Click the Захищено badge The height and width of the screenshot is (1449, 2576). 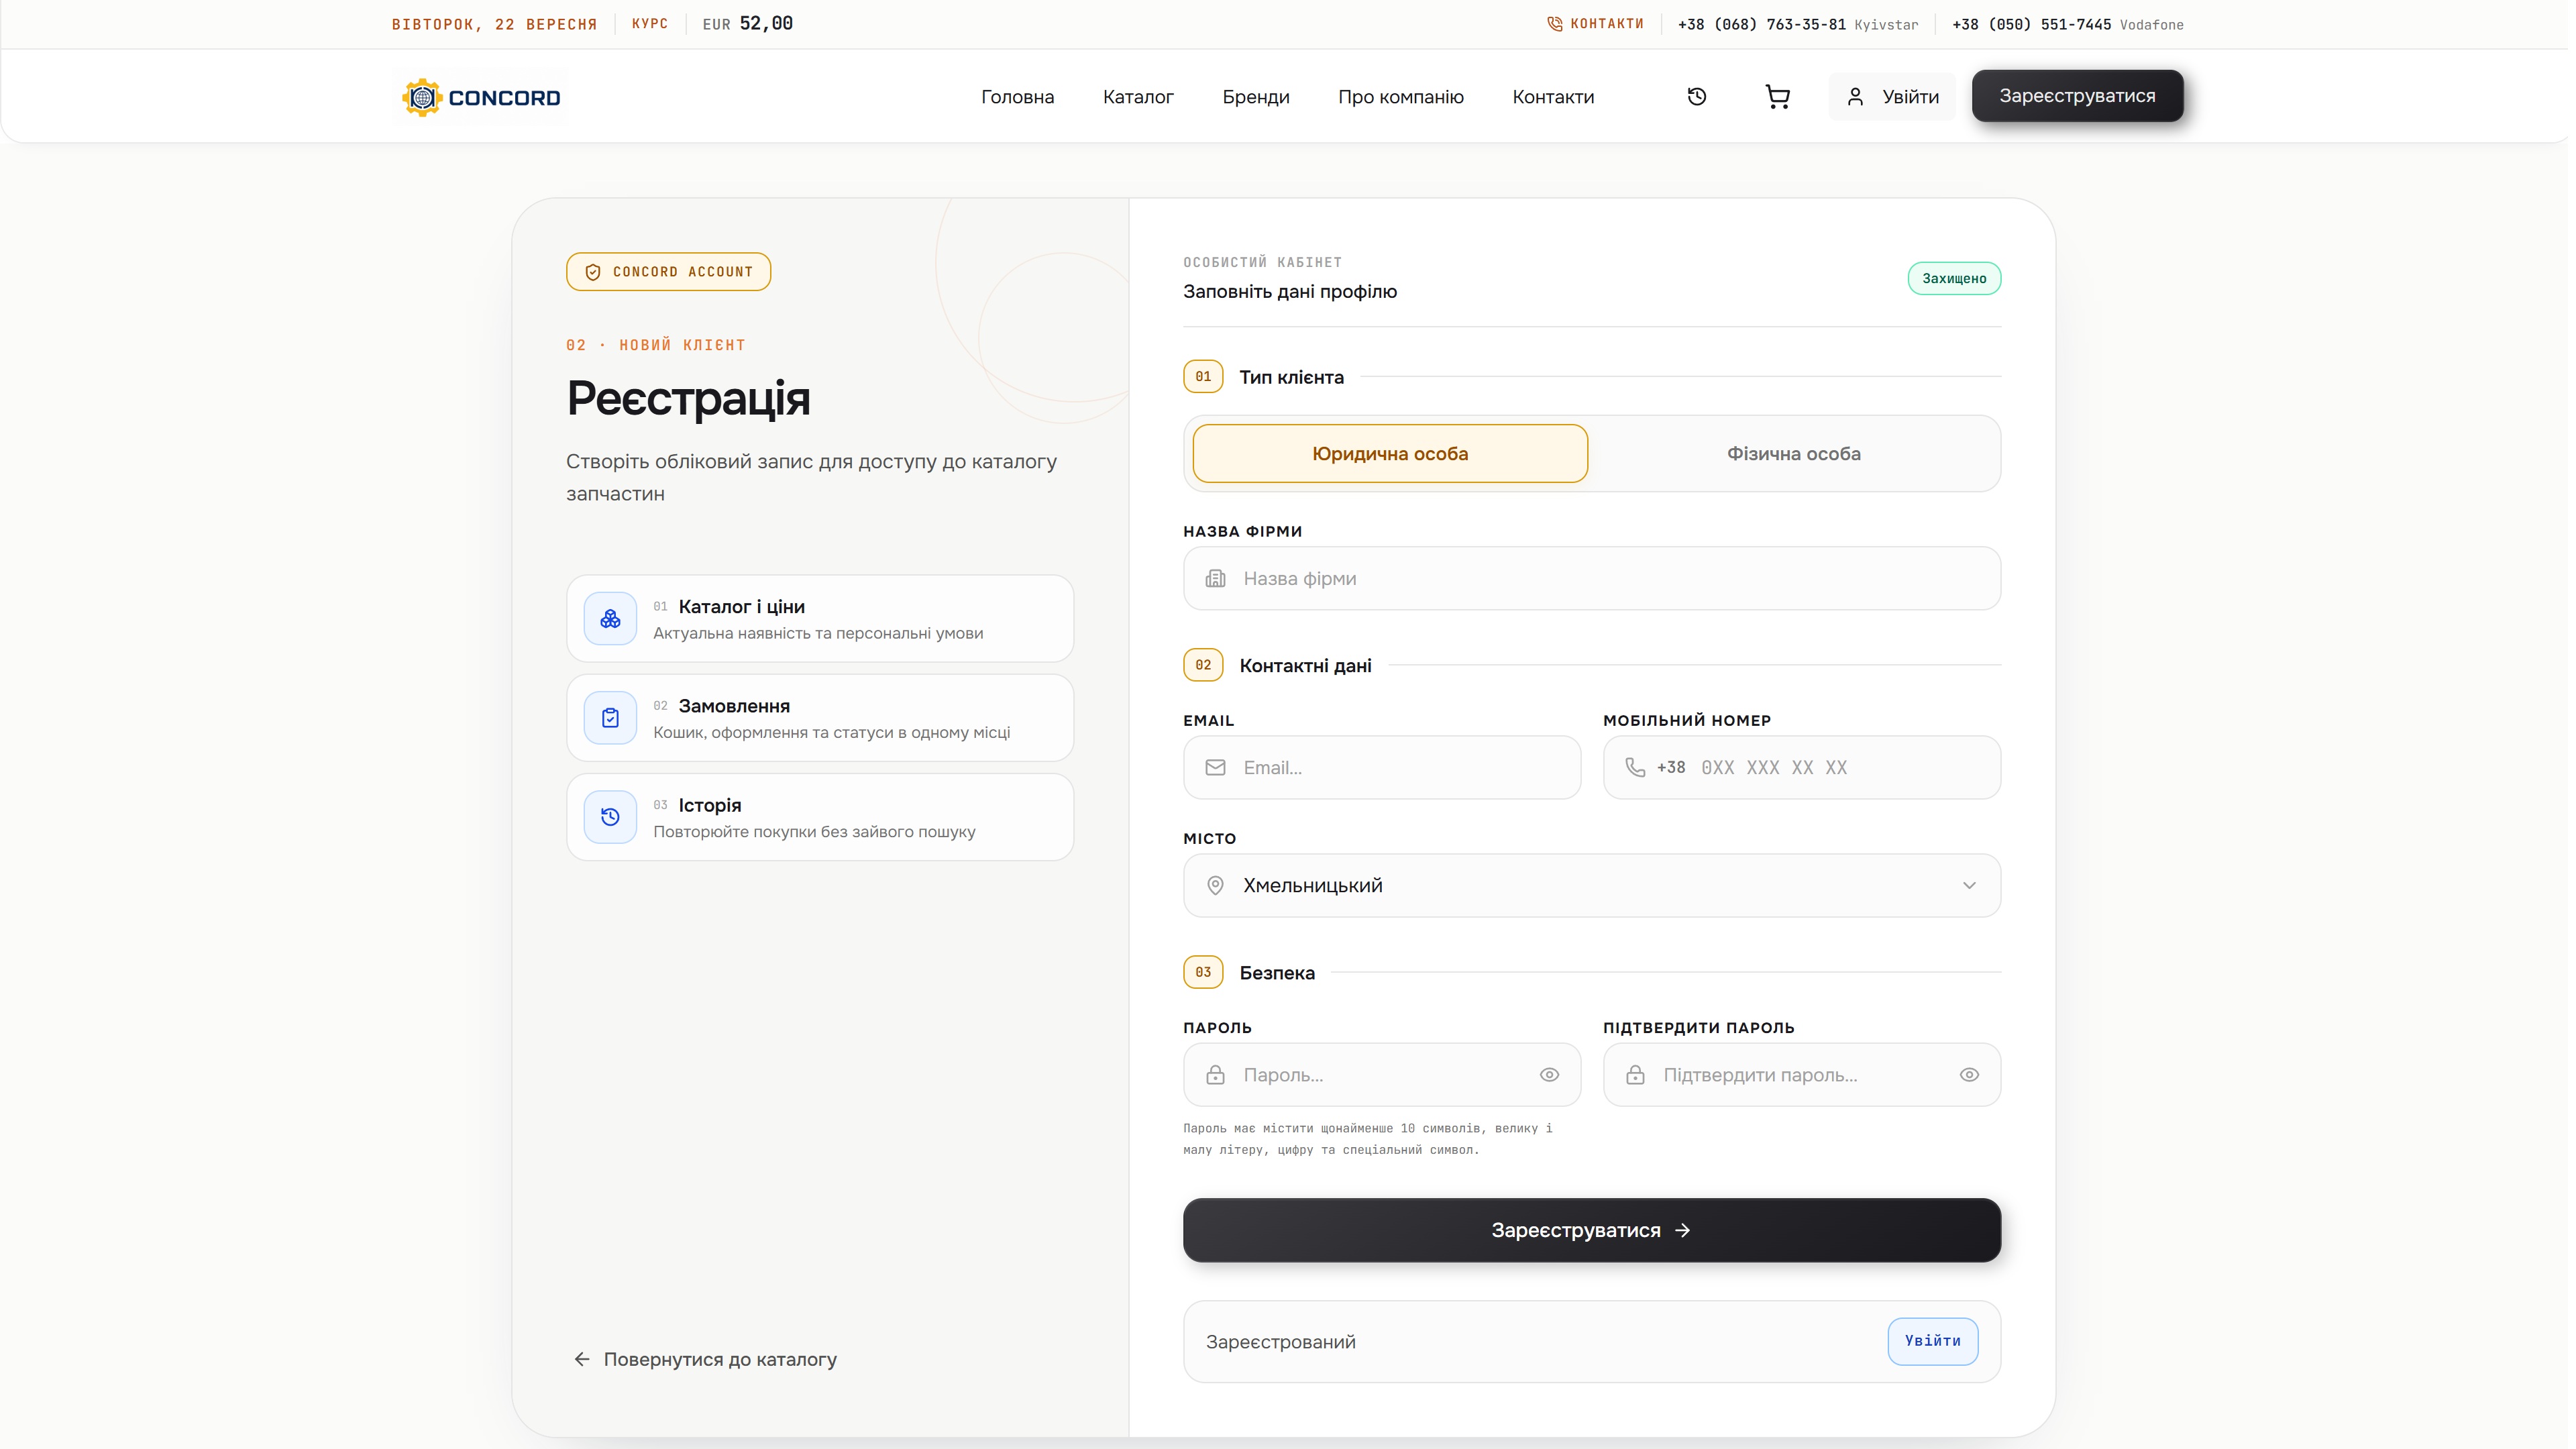click(x=1954, y=278)
